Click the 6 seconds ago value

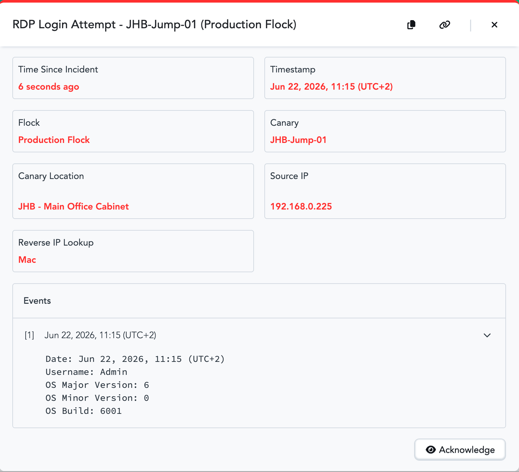(49, 87)
